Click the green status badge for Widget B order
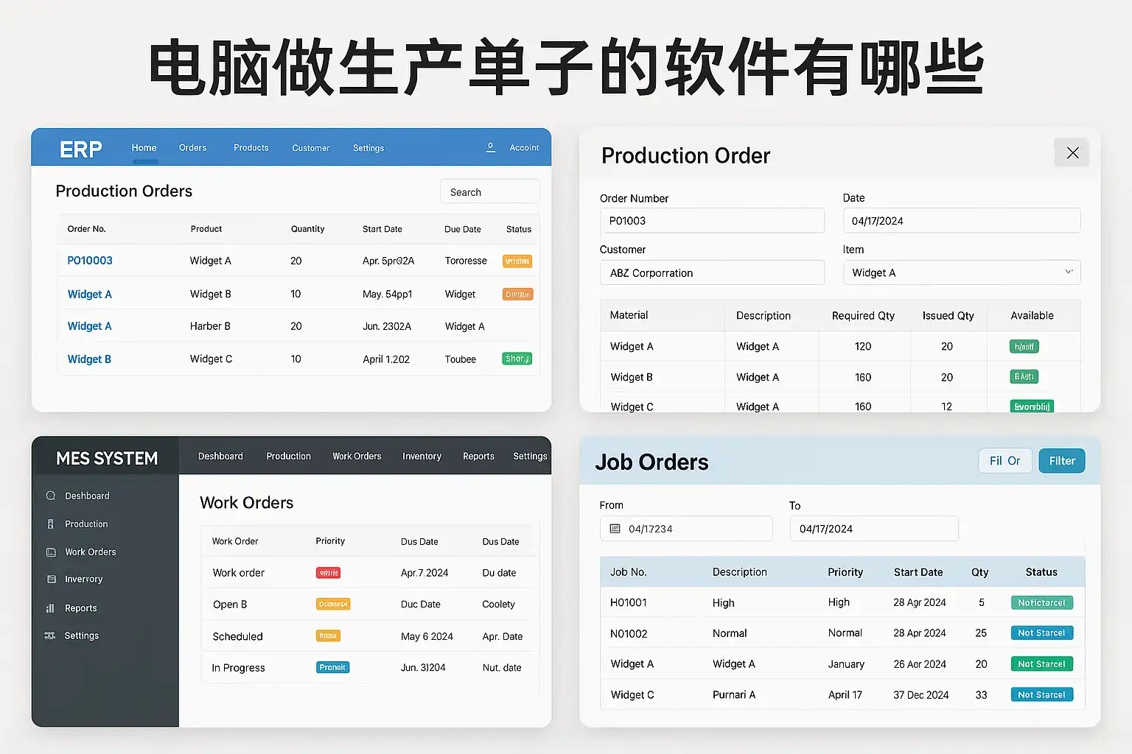The width and height of the screenshot is (1132, 754). [517, 359]
